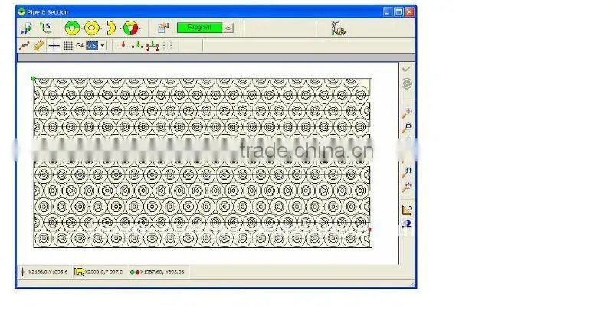This screenshot has width=613, height=316.
Task: Click the blue-green icon at toolbar start
Action: 26,28
